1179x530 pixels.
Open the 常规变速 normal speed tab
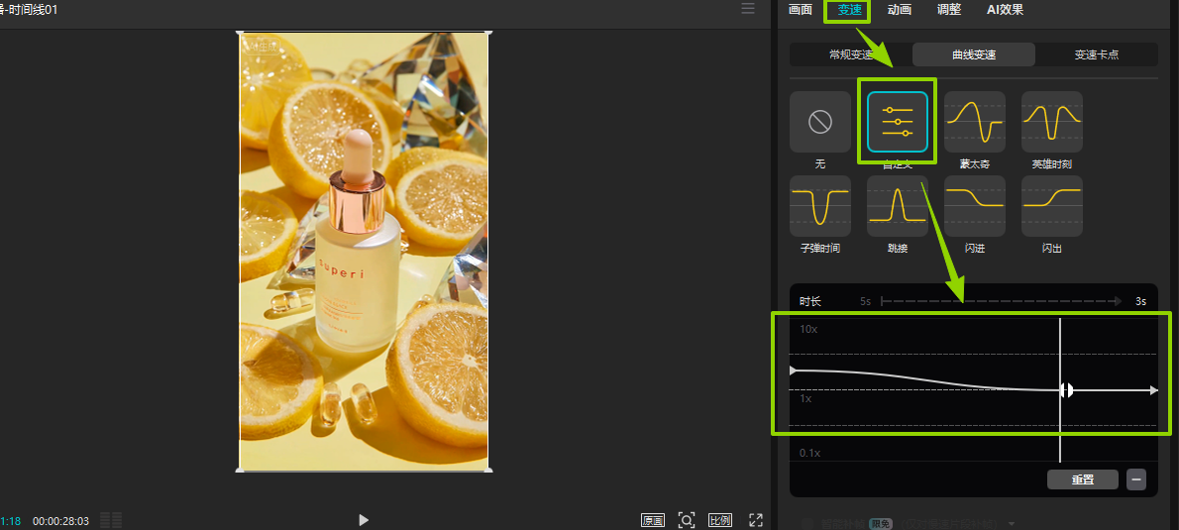851,54
